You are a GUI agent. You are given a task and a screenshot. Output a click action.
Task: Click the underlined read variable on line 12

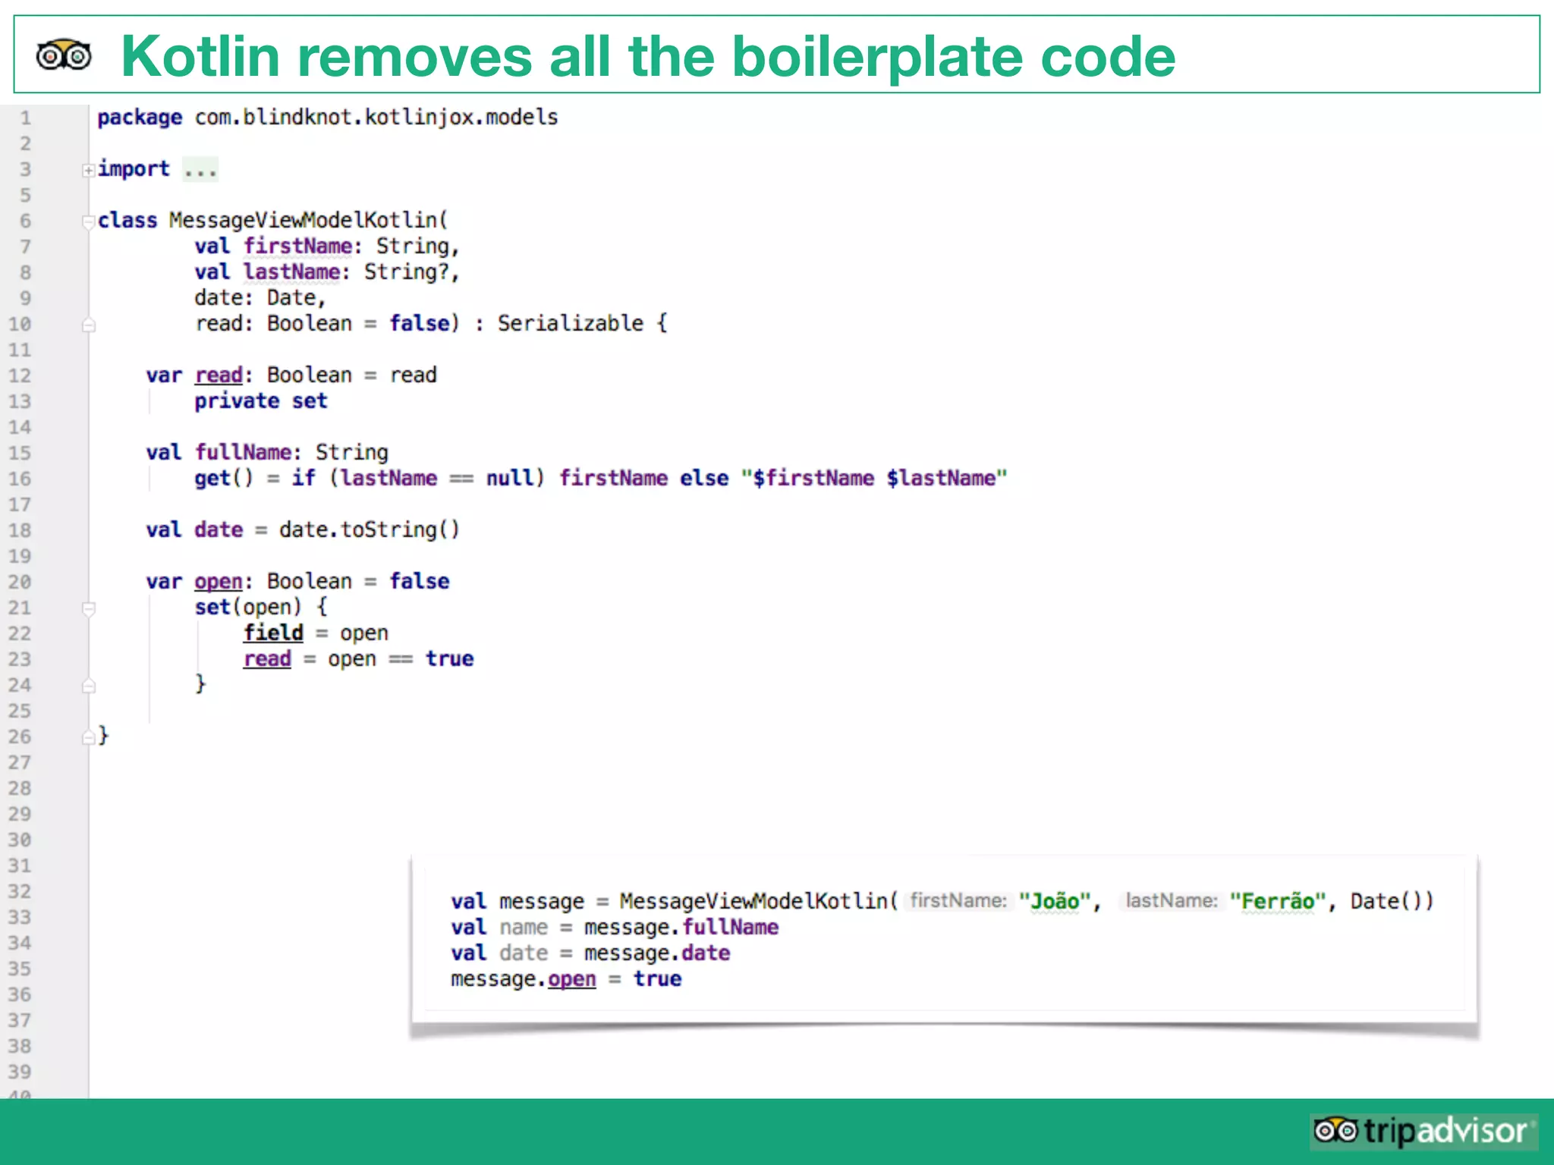[x=219, y=375]
